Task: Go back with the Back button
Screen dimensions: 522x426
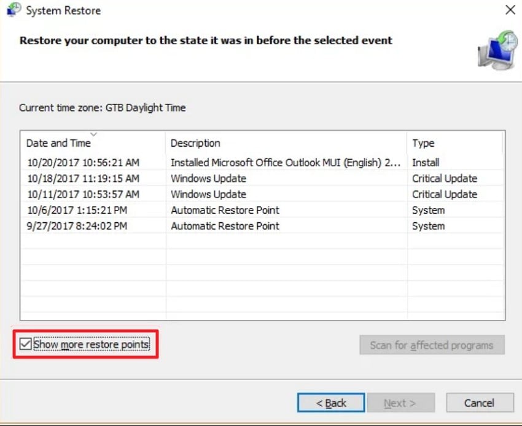Action: click(331, 403)
